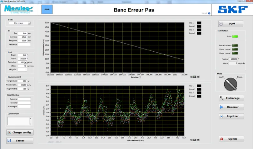Click Retour 1 plot swatch in top graph legend
The width and height of the screenshot is (253, 149).
point(199,26)
